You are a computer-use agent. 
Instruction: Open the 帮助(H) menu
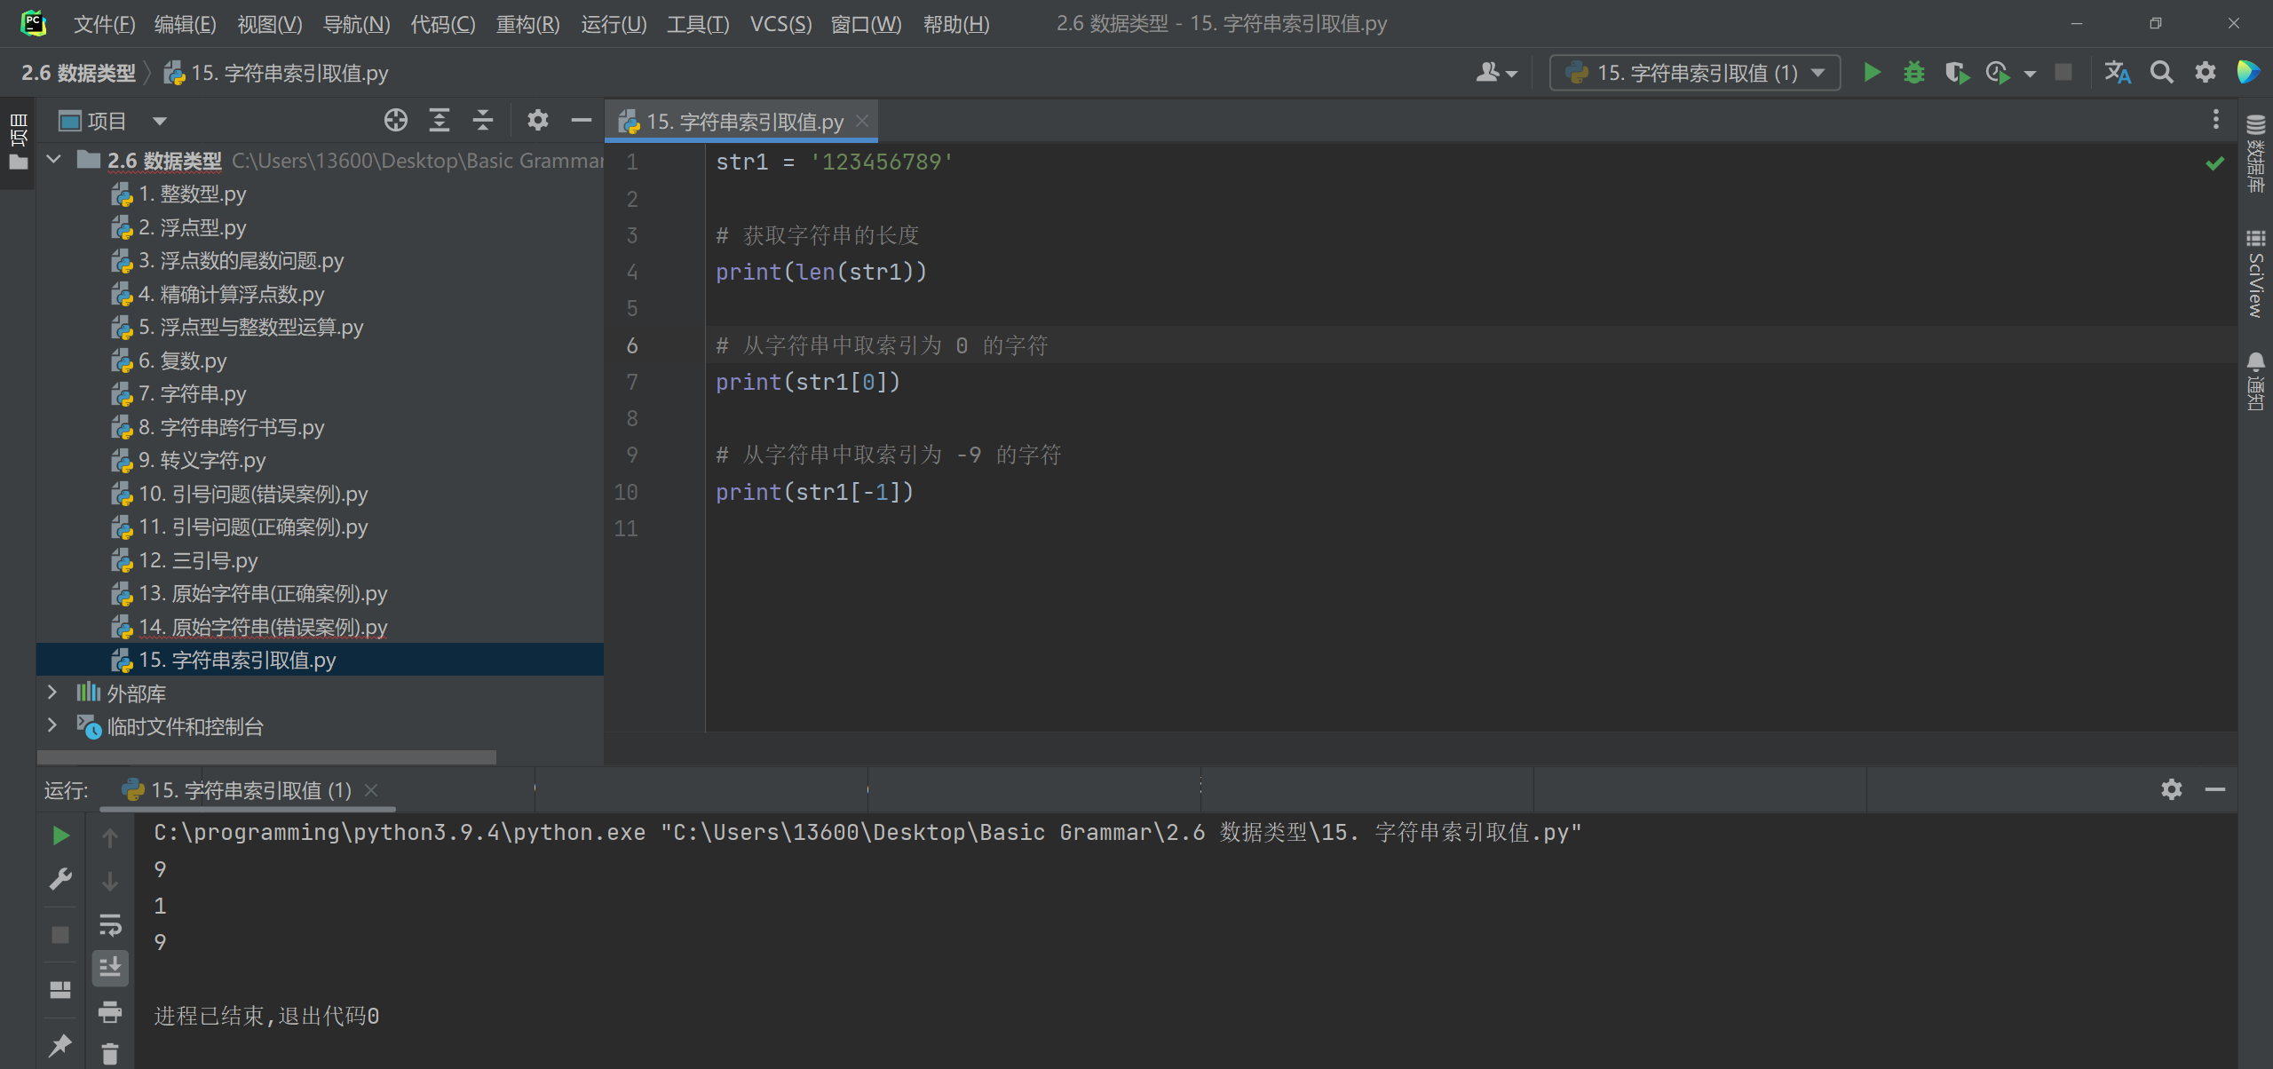tap(956, 24)
